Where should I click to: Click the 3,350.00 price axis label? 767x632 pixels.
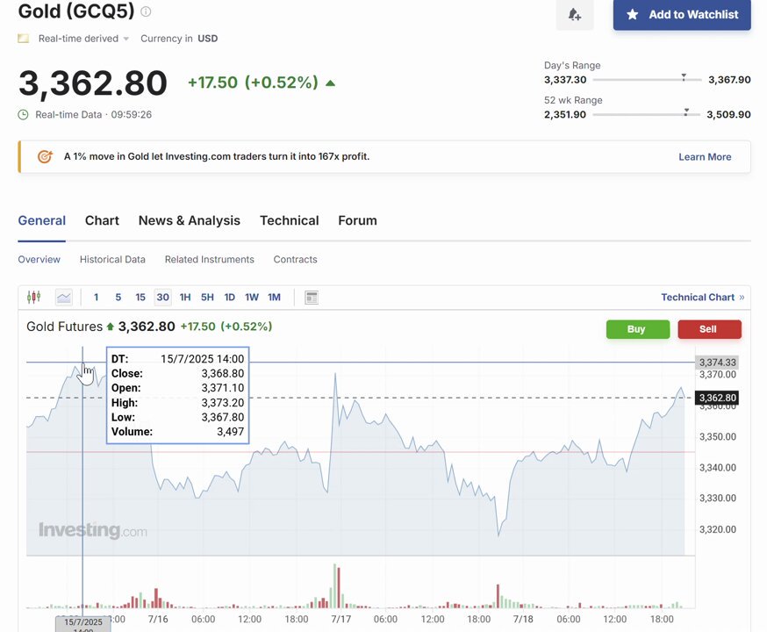718,437
